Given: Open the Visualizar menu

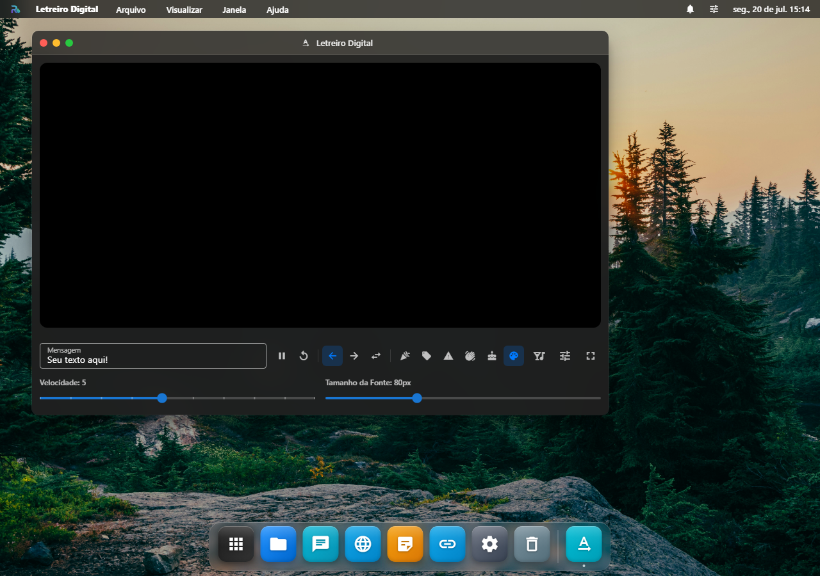Looking at the screenshot, I should tap(184, 10).
